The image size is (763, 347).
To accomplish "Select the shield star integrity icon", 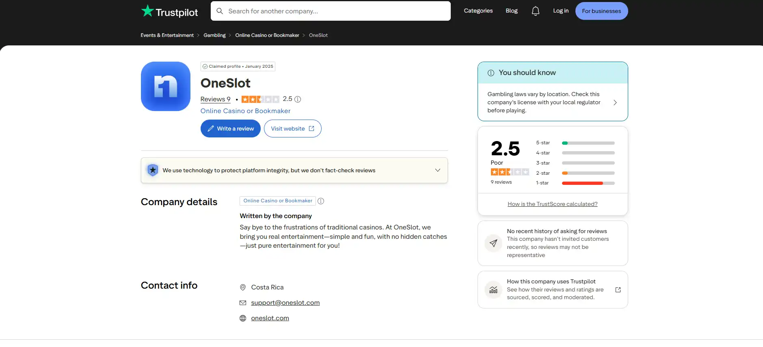I will click(153, 170).
